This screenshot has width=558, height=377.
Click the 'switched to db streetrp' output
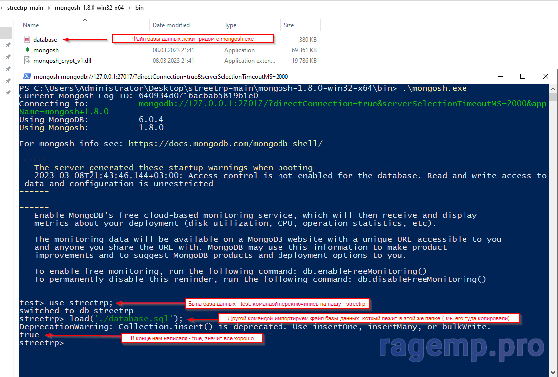(x=77, y=311)
